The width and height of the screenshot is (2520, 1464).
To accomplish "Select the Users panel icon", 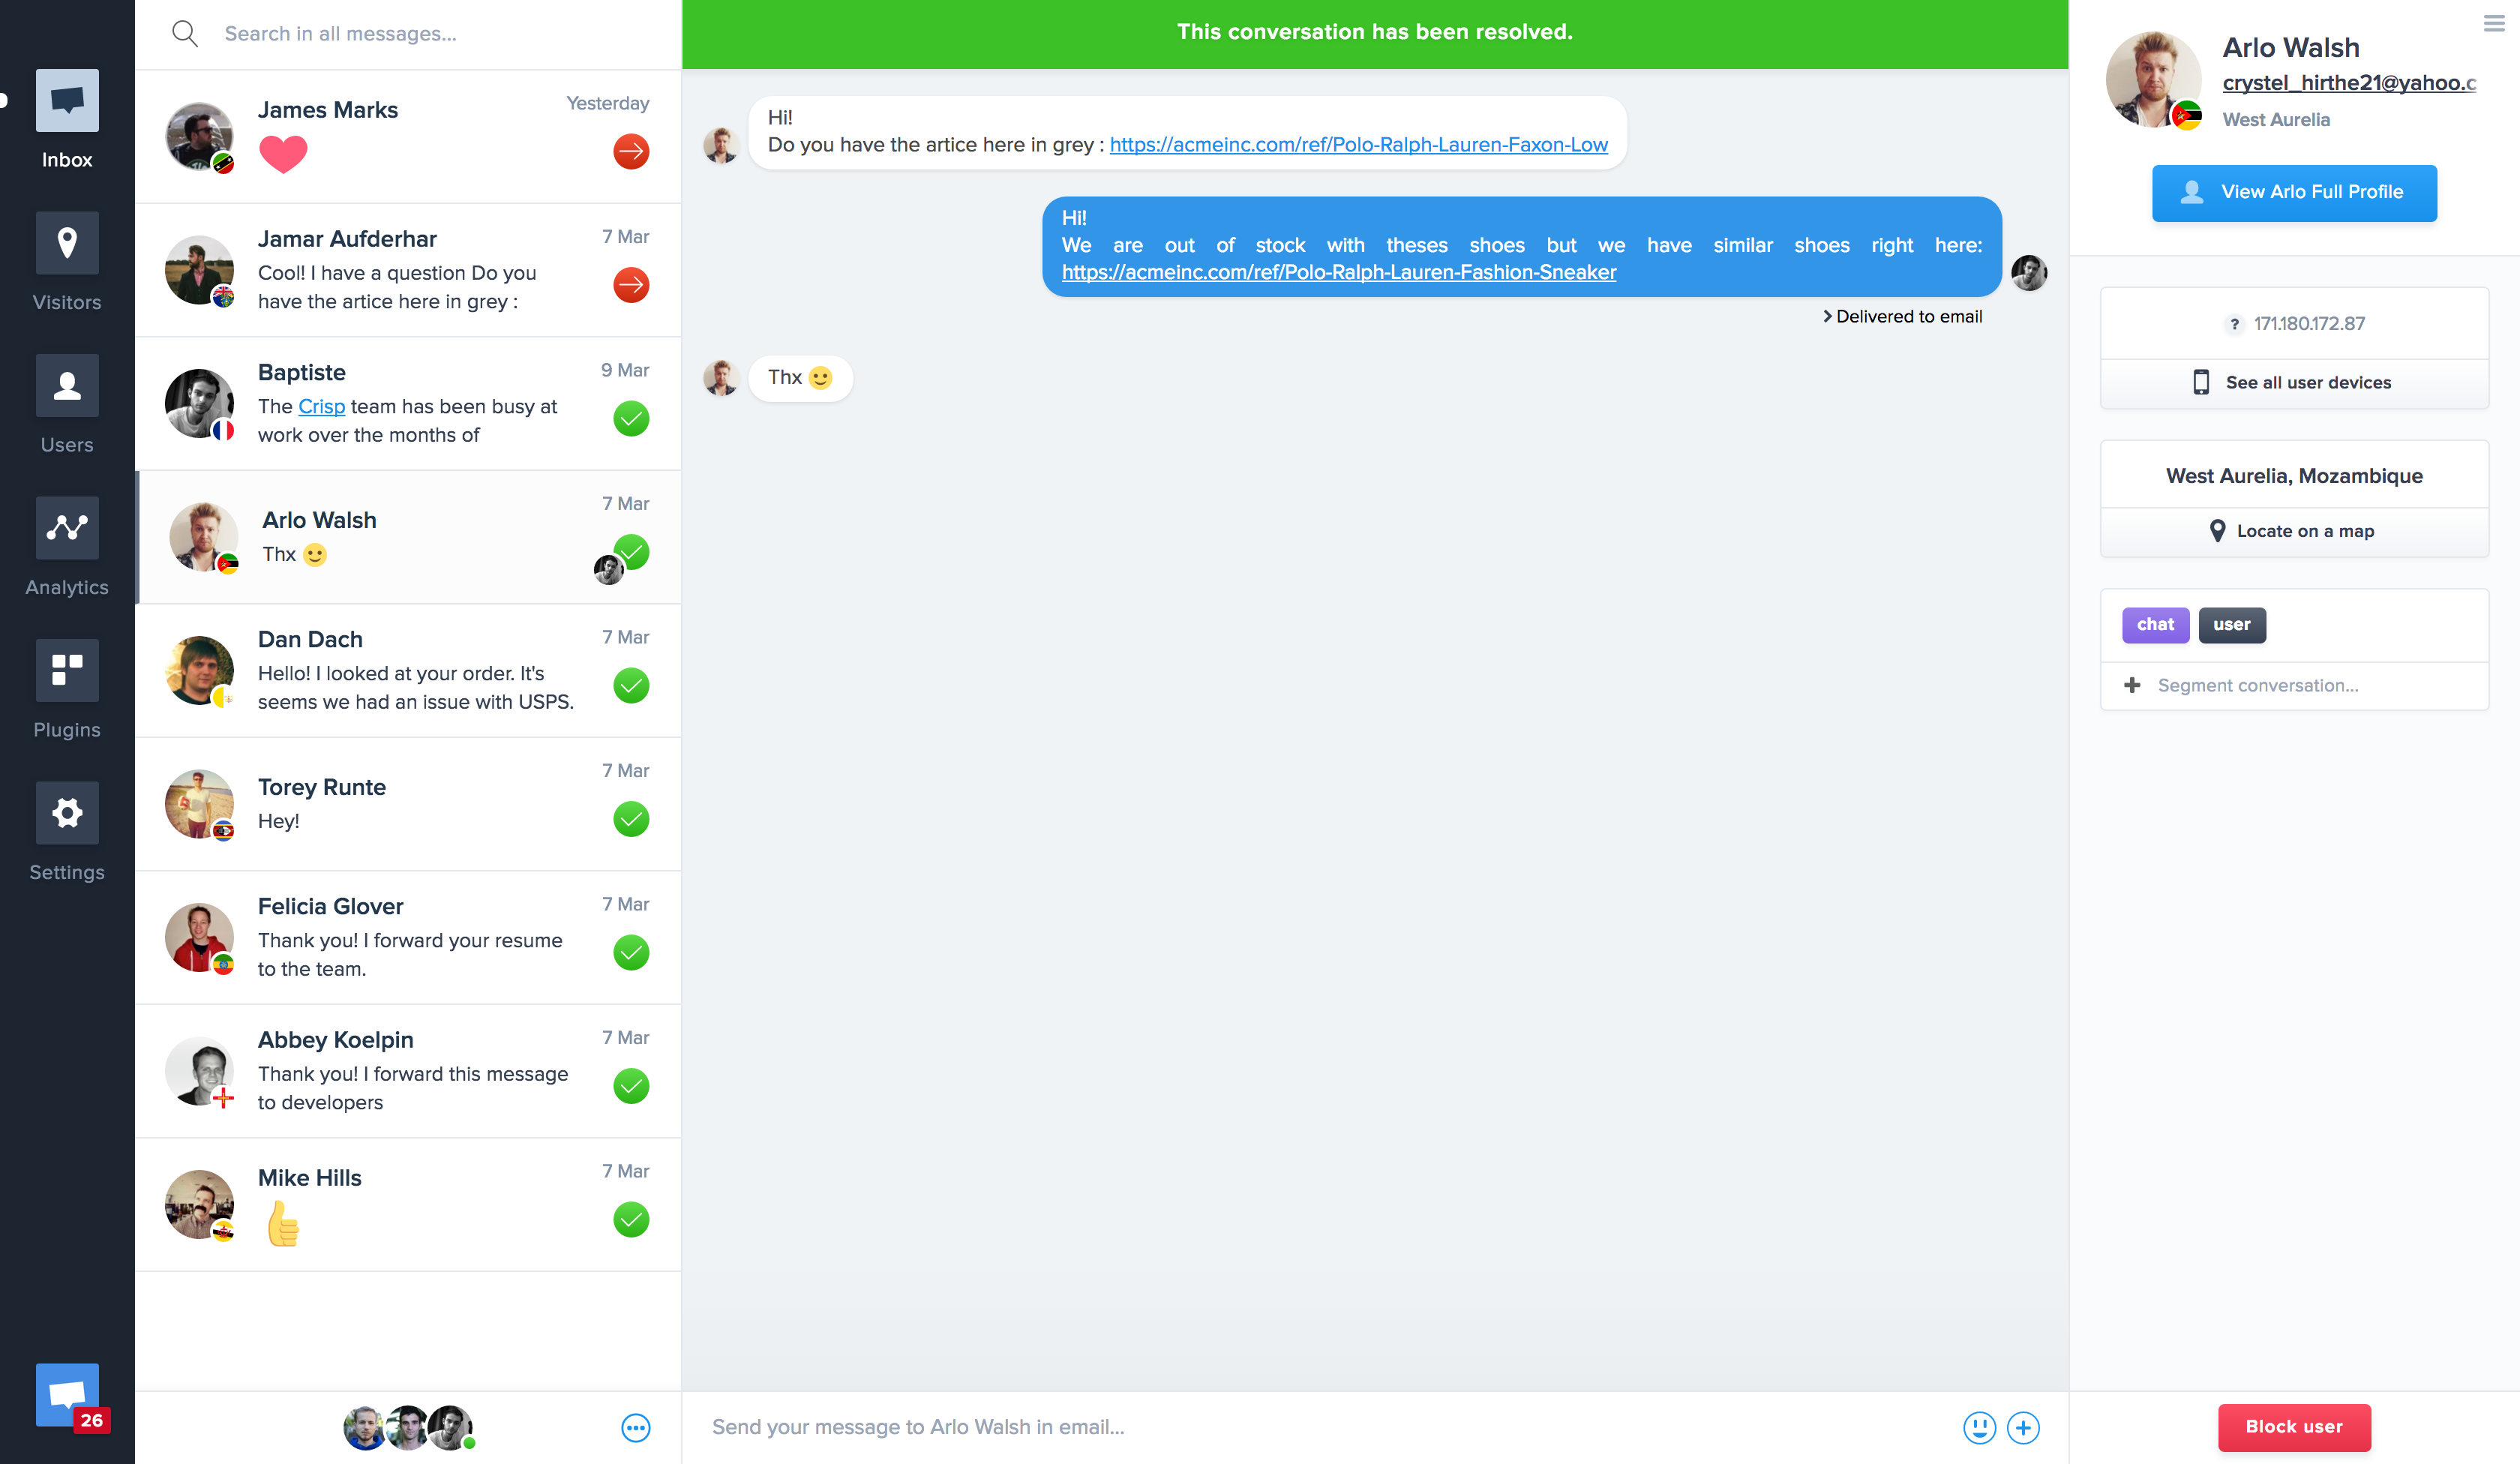I will (64, 385).
